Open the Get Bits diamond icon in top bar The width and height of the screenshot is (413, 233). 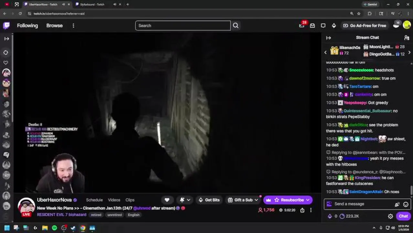[334, 26]
